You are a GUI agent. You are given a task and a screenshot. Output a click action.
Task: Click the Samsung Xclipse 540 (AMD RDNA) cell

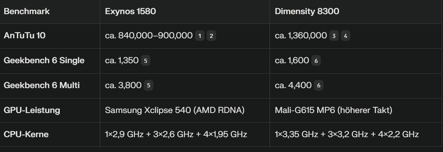click(x=175, y=110)
